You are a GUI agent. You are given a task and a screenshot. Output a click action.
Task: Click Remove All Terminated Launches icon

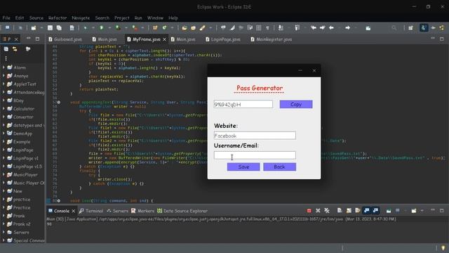tap(327, 211)
